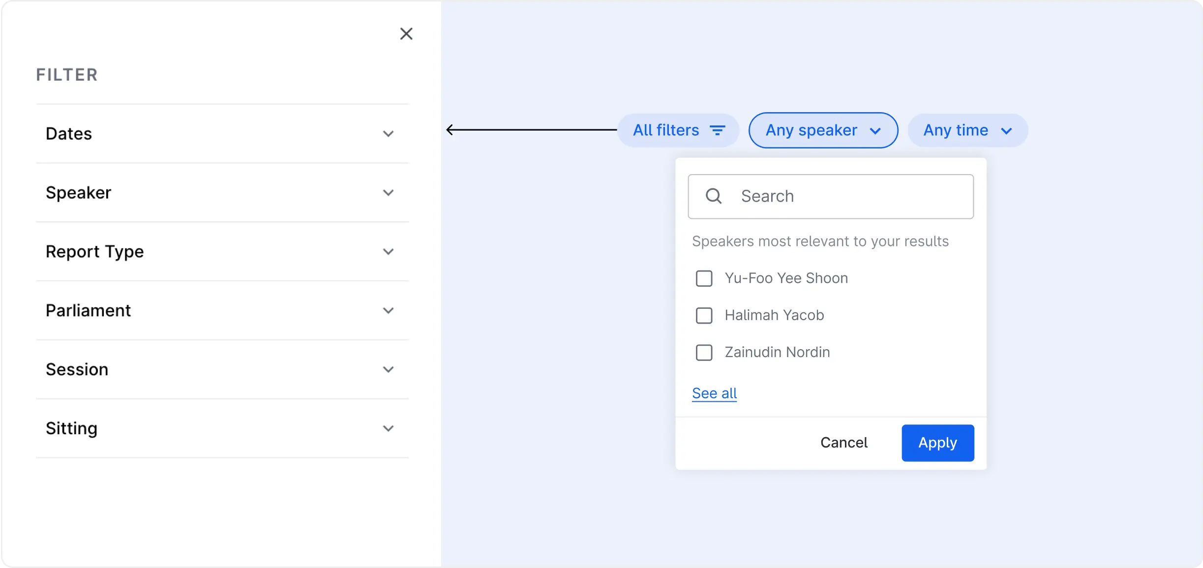Tick the Halimah Yacob checkbox
This screenshot has height=568, width=1203.
704,315
